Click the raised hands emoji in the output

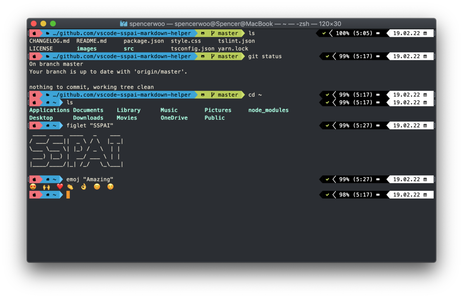46,187
